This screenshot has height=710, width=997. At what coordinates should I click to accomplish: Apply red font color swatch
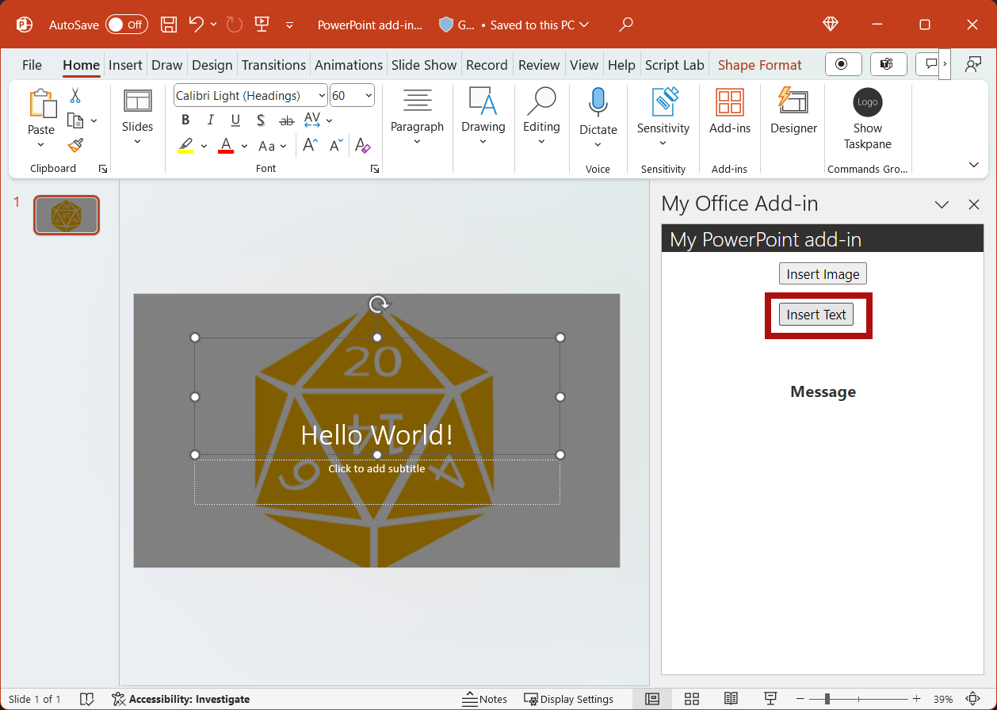point(226,146)
